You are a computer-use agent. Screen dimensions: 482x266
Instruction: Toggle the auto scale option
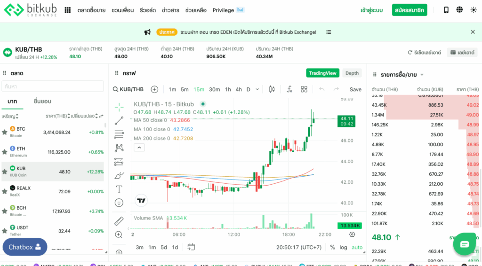(357, 247)
